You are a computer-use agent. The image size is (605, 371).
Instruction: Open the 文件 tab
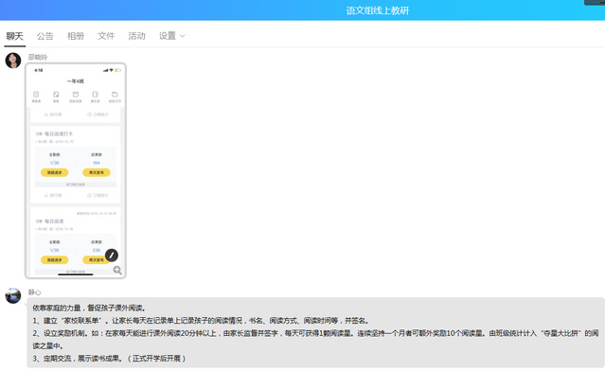pyautogui.click(x=106, y=36)
